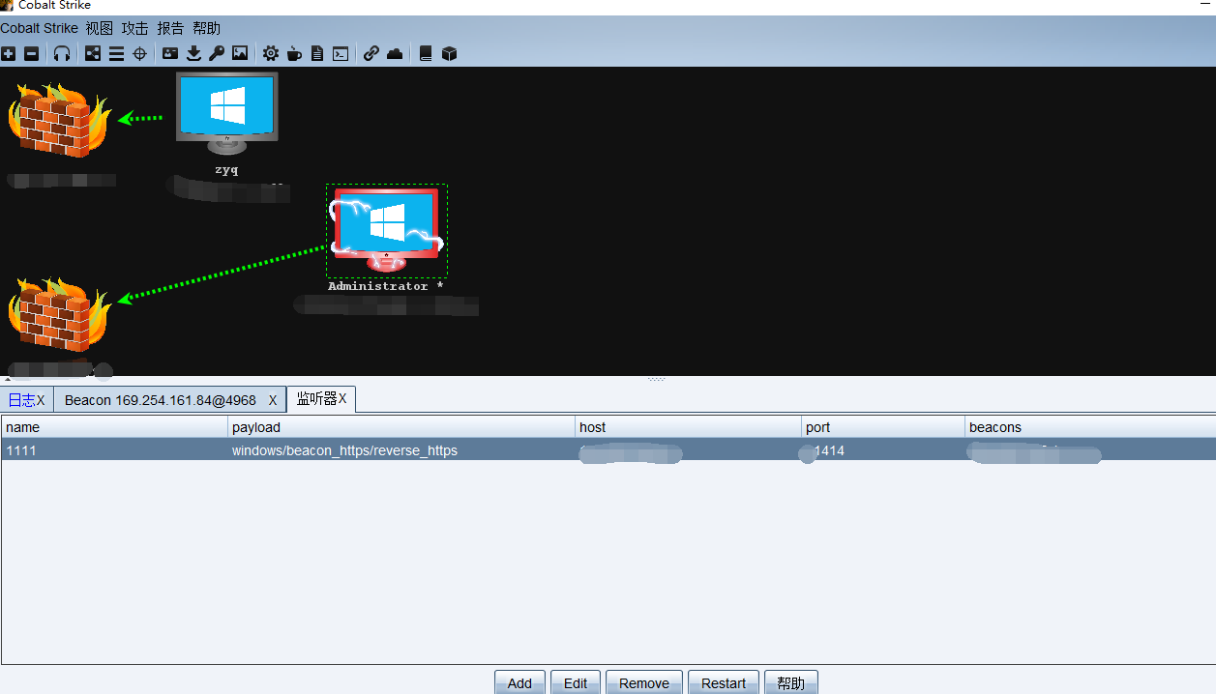Screen dimensions: 1216x694
Task: Close the 日志 tab with its X
Action: 41,400
